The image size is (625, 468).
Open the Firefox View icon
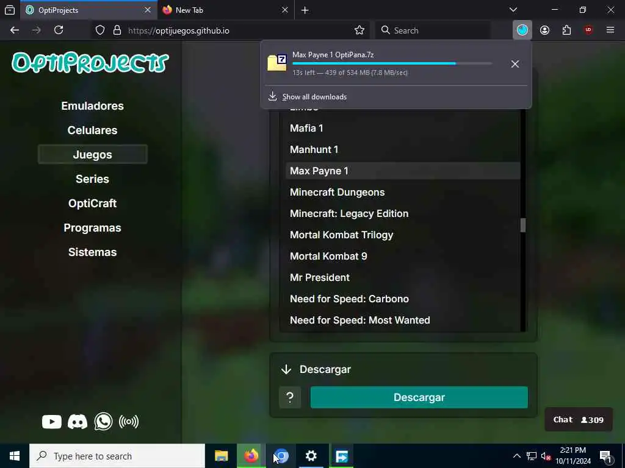(10, 10)
